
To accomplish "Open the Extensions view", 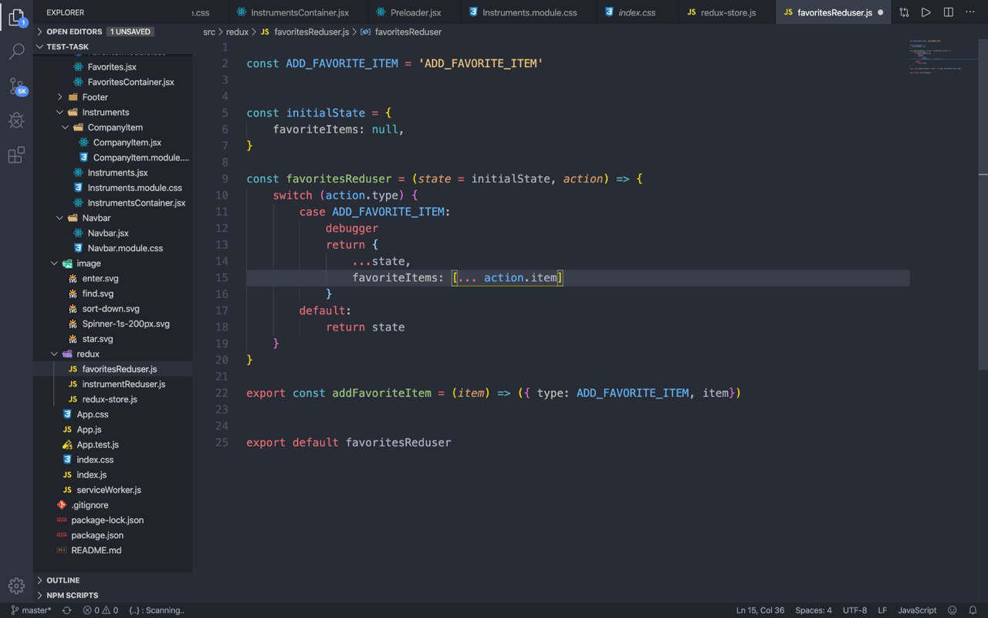I will pyautogui.click(x=16, y=155).
